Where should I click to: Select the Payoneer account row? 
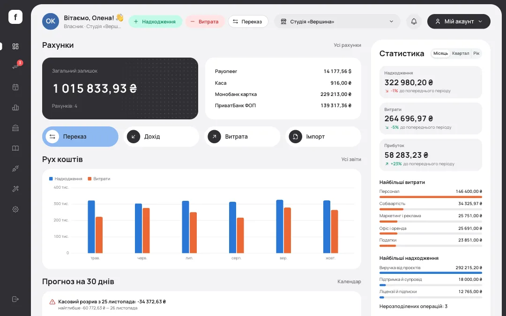pos(283,71)
